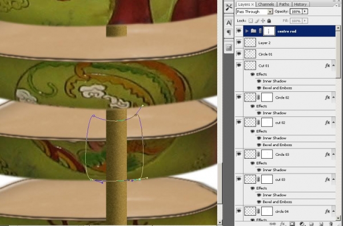Click Delete layer trash icon
Viewport: 343px width, 226px height.
[330, 224]
